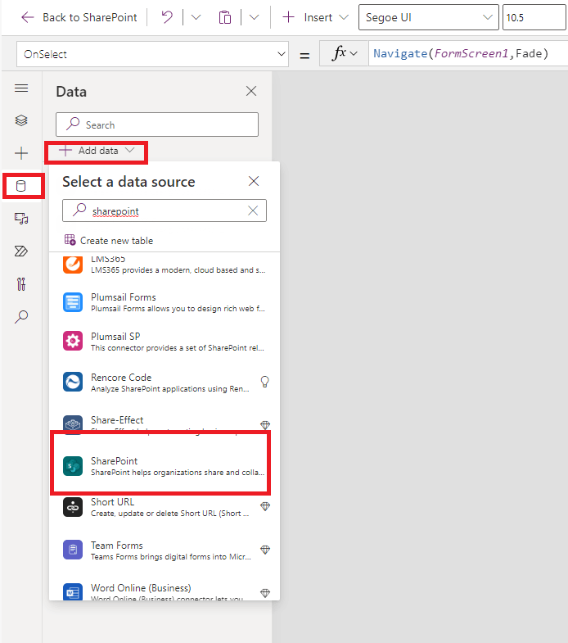Toggle the hamburger menu icon

(x=21, y=88)
